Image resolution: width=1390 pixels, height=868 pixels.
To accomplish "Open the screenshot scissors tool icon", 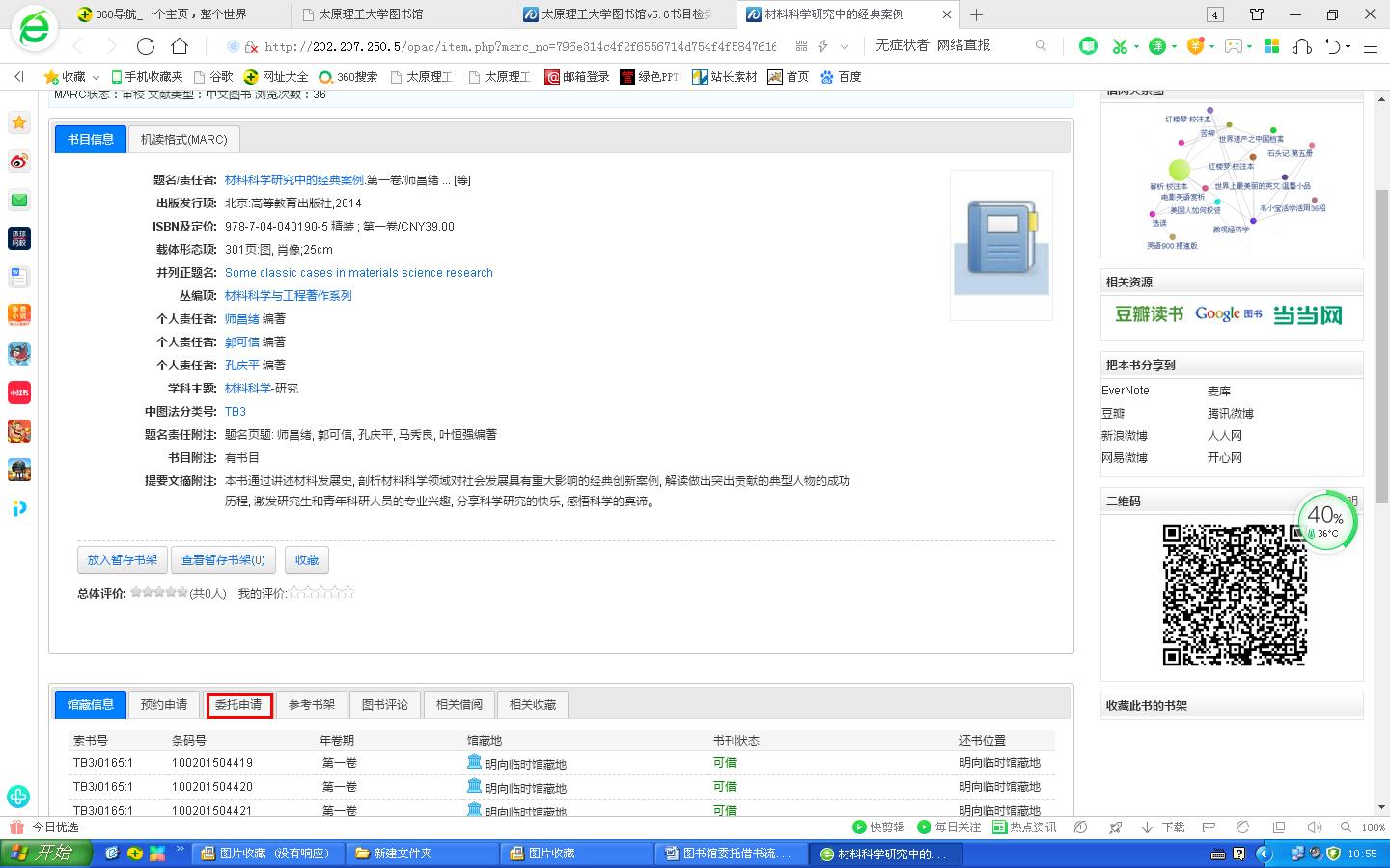I will click(x=1120, y=46).
